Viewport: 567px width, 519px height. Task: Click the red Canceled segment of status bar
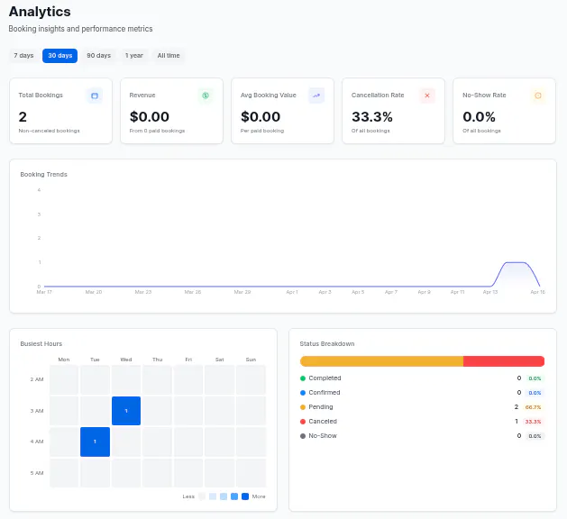point(504,361)
